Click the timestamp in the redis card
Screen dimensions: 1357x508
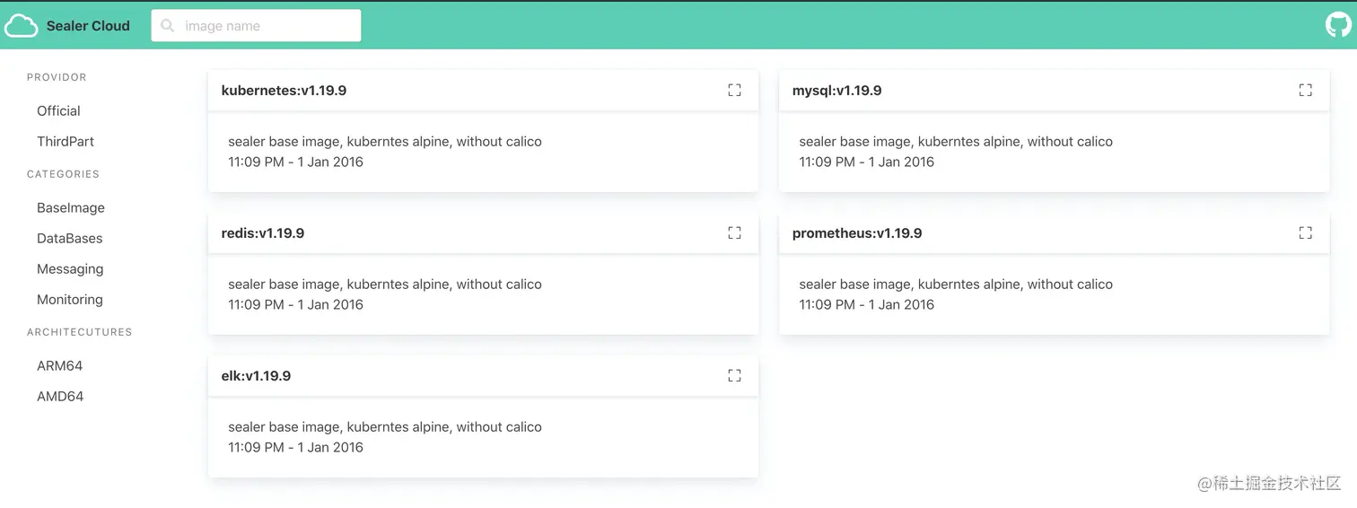coord(295,305)
